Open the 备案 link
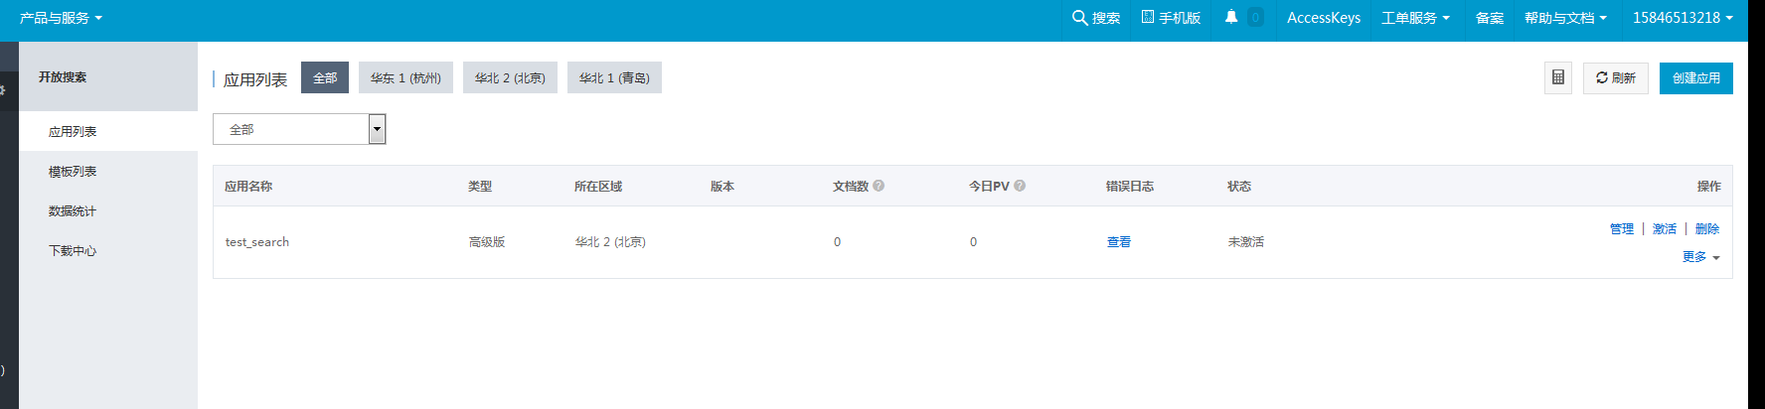This screenshot has height=409, width=1765. click(x=1489, y=18)
